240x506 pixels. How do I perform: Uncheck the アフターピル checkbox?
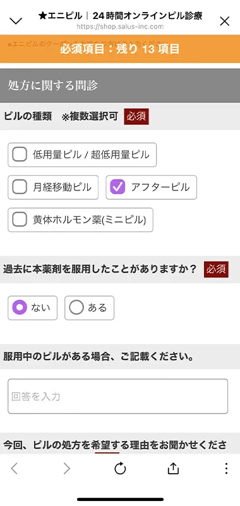[152, 187]
